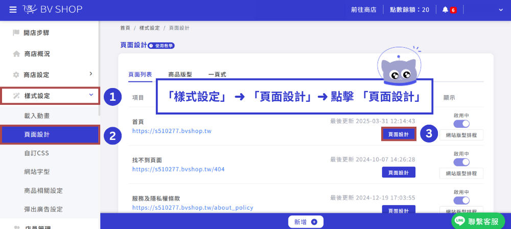The image size is (511, 229).
Task: Open the https://s510277.bvshop.tw/404 link
Action: 178,169
